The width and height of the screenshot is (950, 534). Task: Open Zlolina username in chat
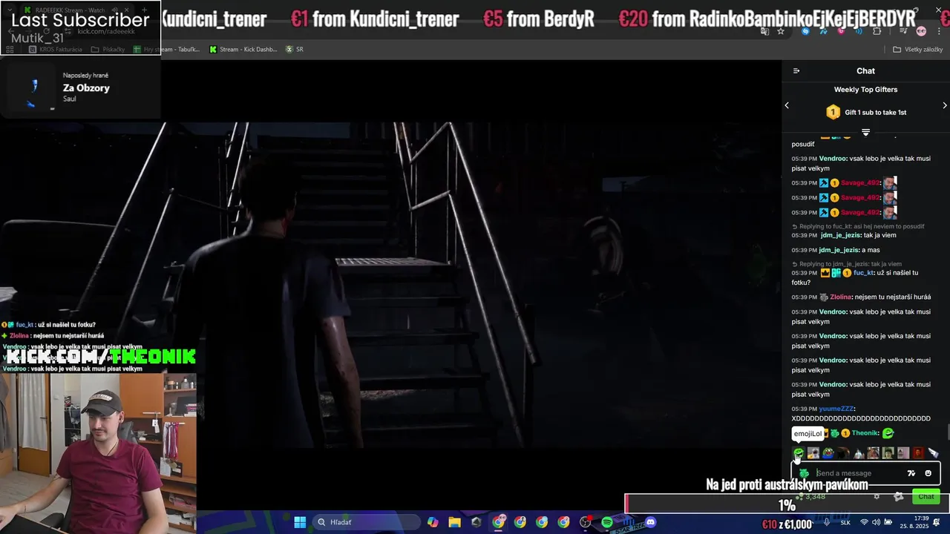[840, 297]
